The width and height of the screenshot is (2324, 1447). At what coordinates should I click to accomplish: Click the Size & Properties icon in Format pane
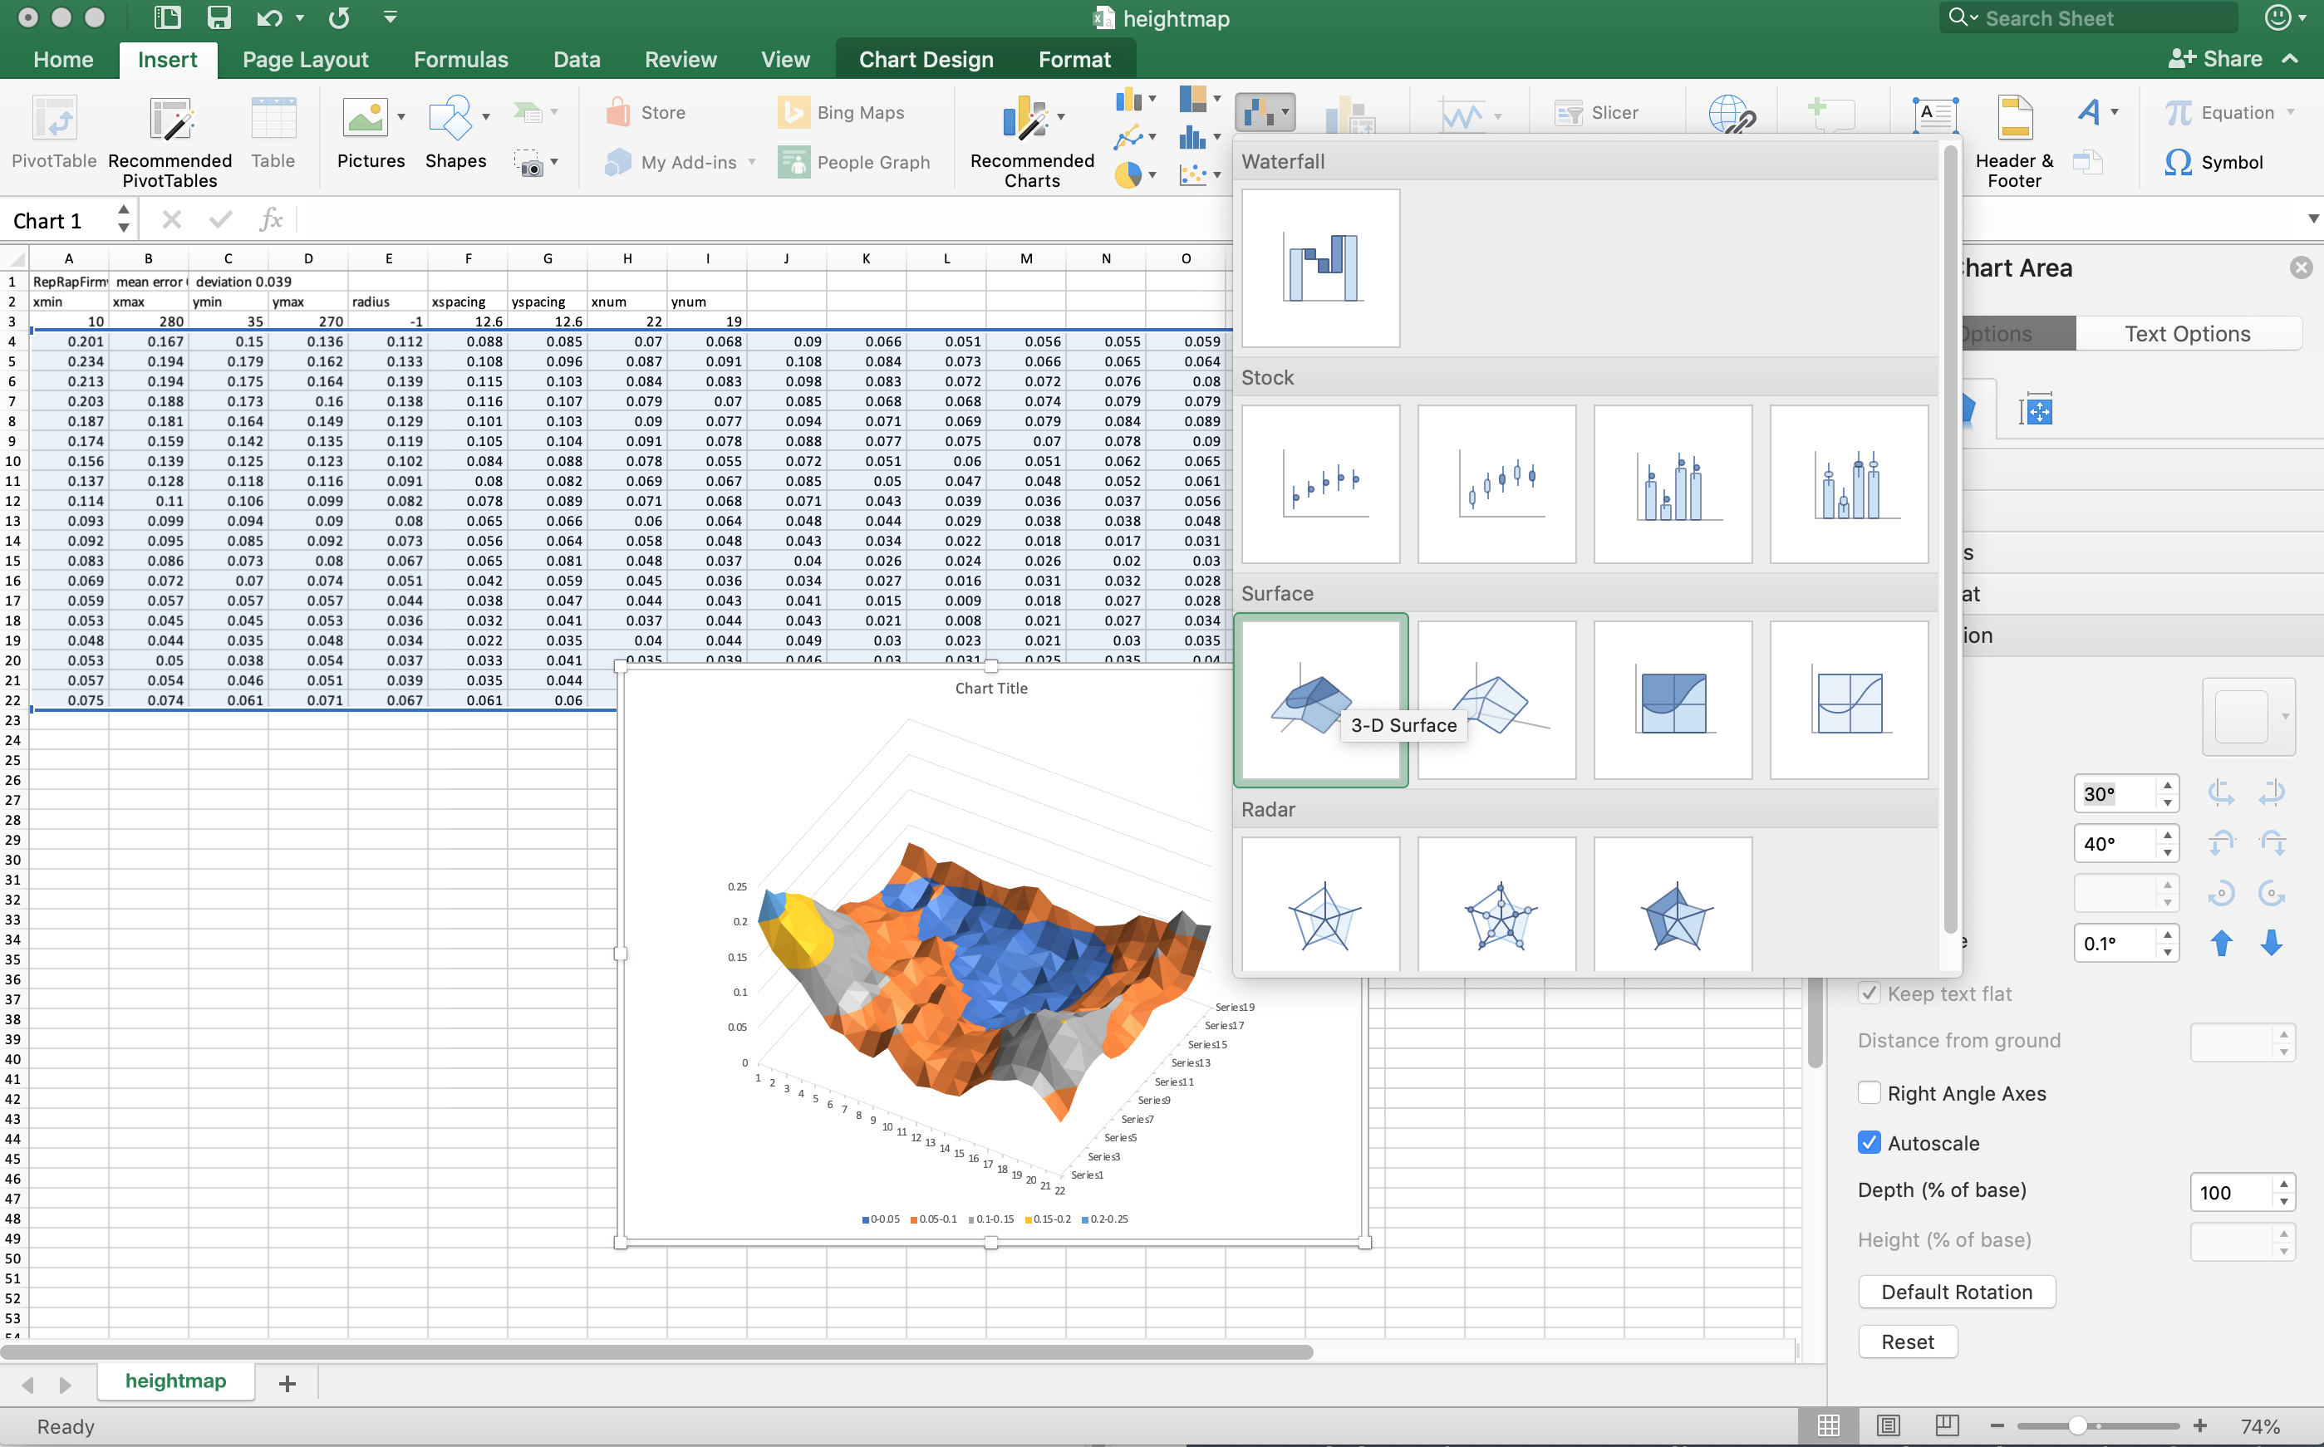click(2036, 411)
